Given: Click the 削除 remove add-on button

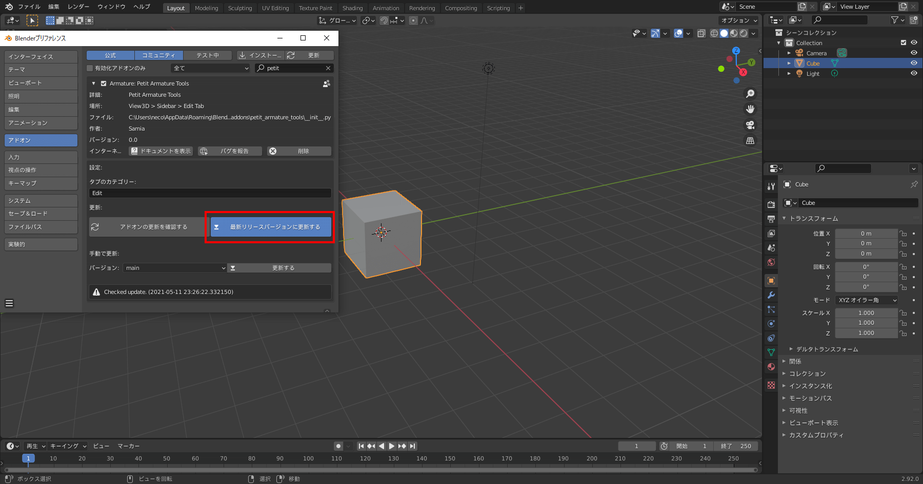Looking at the screenshot, I should click(299, 151).
